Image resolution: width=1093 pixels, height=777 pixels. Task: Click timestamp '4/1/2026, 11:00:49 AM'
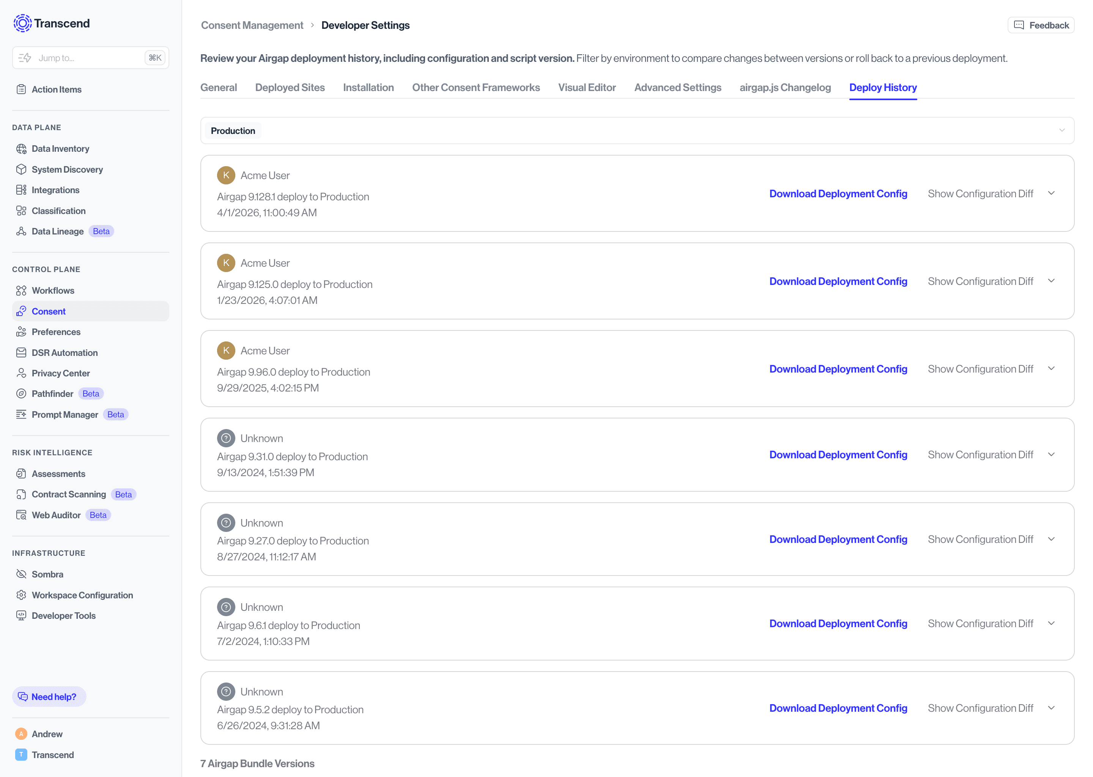(267, 212)
